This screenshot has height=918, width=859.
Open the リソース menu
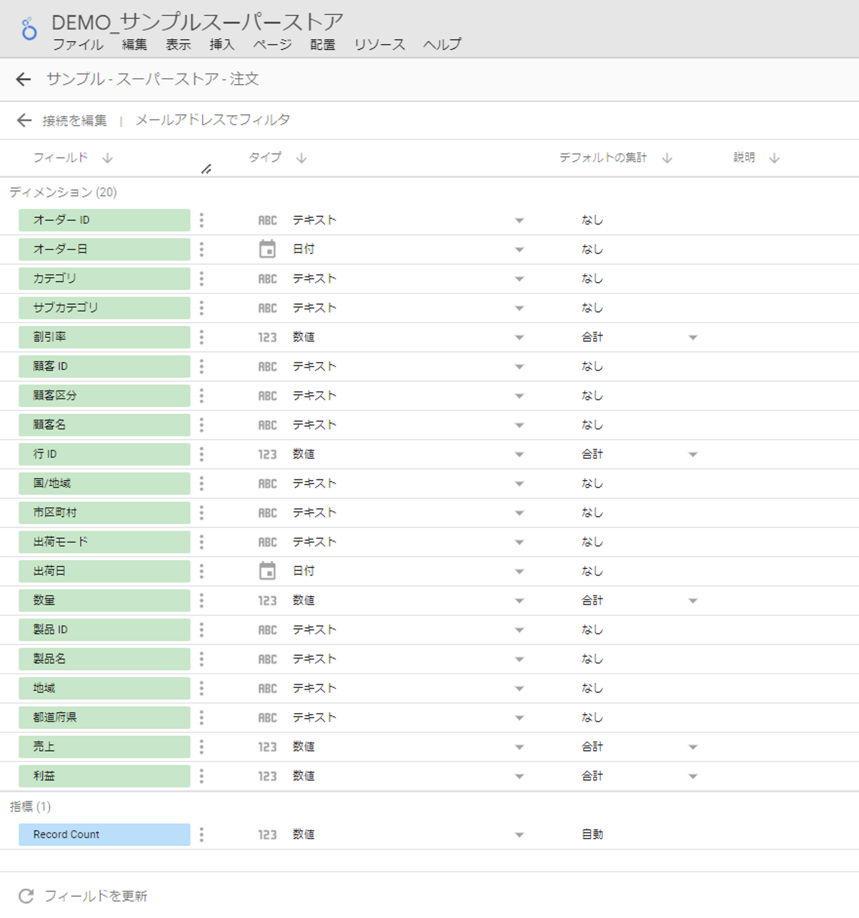(380, 45)
